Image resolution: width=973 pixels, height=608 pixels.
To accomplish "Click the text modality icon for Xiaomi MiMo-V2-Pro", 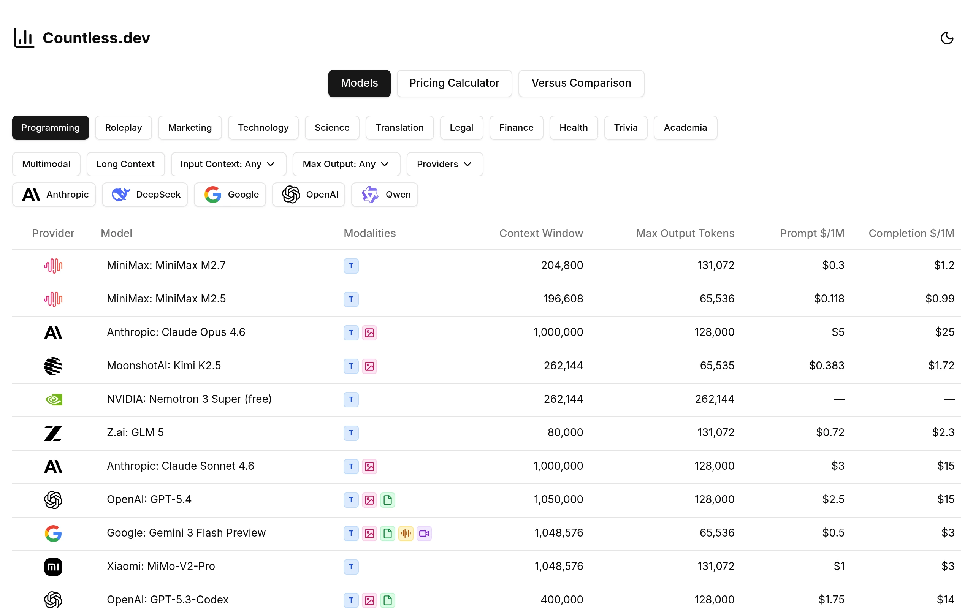I will pyautogui.click(x=351, y=567).
